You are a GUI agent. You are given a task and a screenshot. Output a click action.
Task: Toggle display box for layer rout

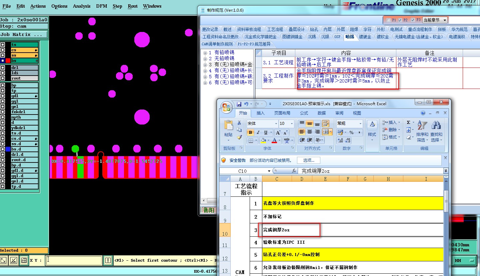(2, 78)
